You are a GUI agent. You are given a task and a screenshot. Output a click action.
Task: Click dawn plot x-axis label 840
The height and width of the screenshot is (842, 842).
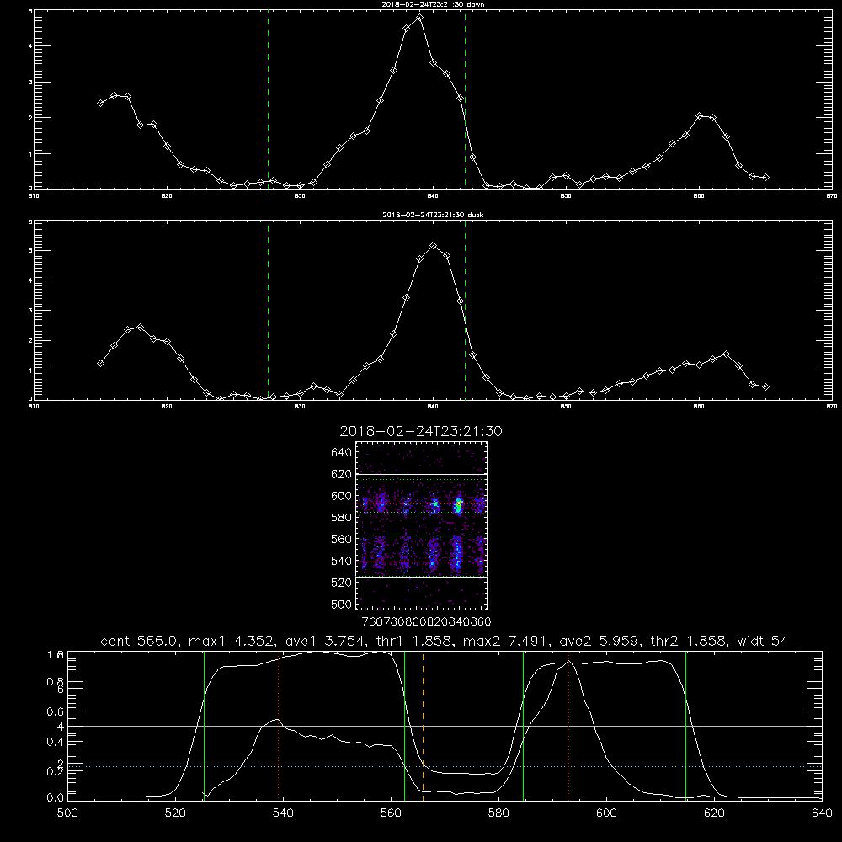(x=433, y=196)
